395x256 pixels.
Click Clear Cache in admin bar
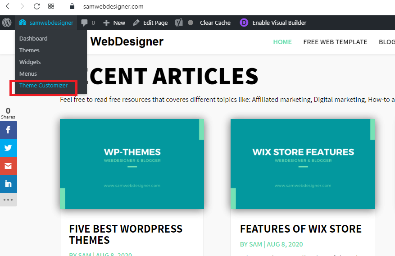(215, 23)
